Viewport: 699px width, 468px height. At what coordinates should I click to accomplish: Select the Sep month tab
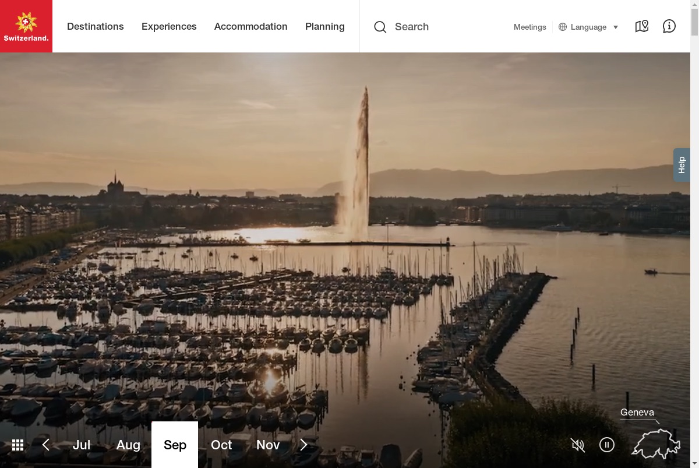coord(175,445)
